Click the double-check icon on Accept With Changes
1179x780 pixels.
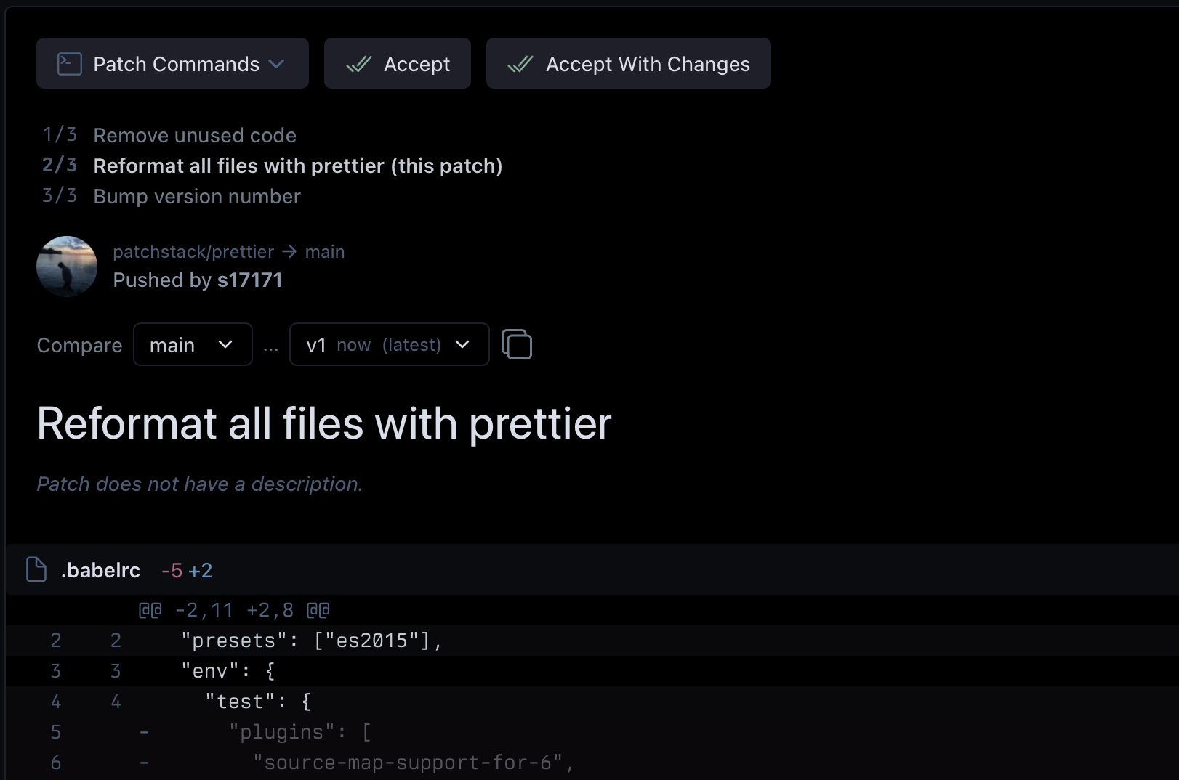(520, 64)
